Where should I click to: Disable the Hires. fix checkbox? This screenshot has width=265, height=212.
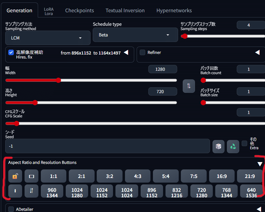click(11, 52)
